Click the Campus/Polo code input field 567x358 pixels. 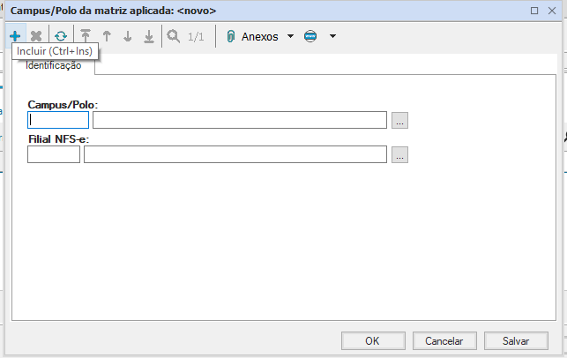(x=58, y=120)
